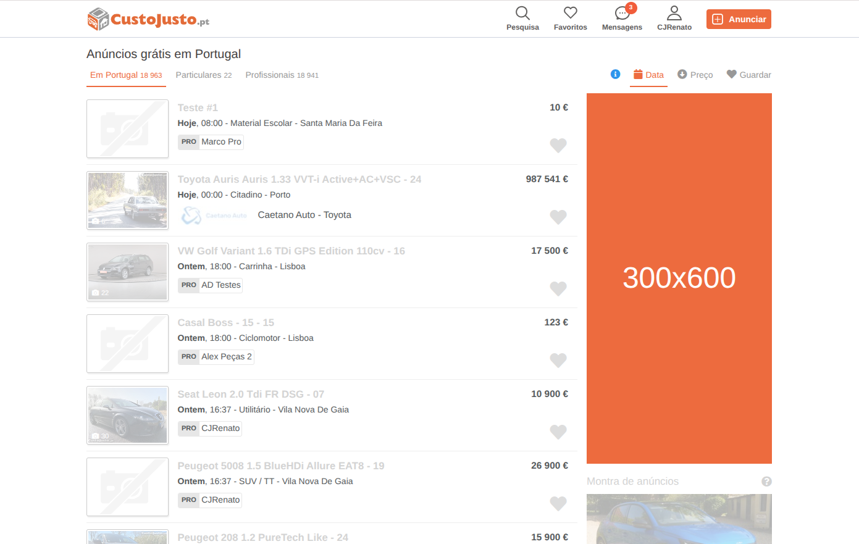Click the Caetano Auto dealer logo
This screenshot has width=859, height=544.
click(x=214, y=216)
